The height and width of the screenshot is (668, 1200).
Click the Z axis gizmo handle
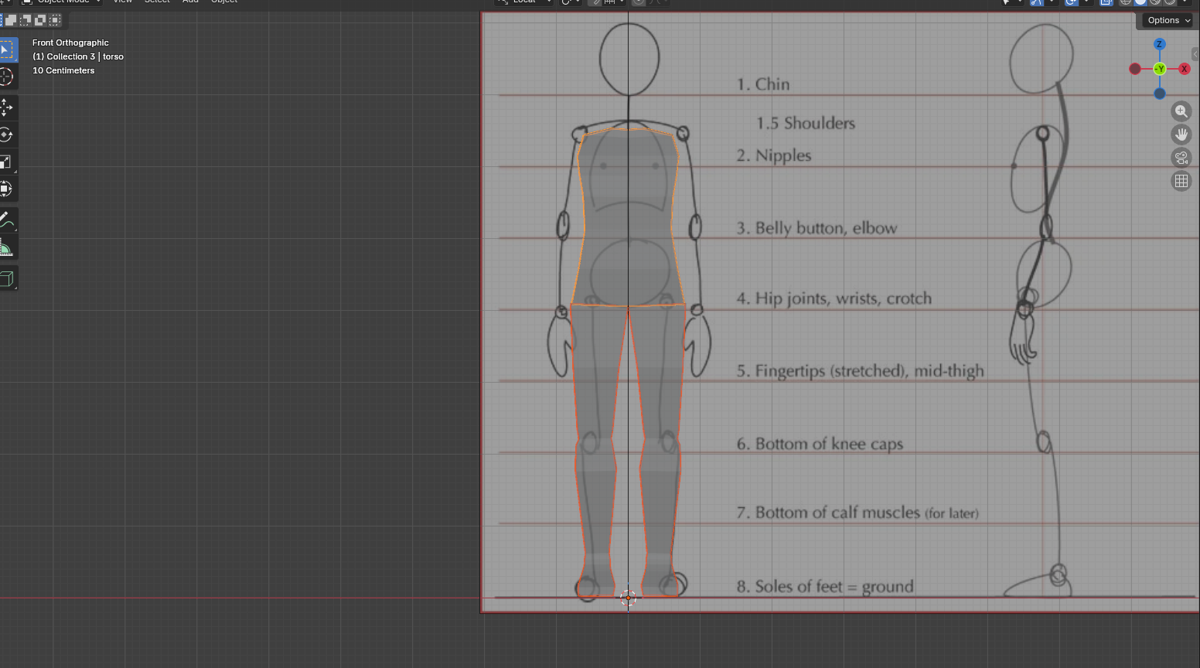coord(1159,44)
